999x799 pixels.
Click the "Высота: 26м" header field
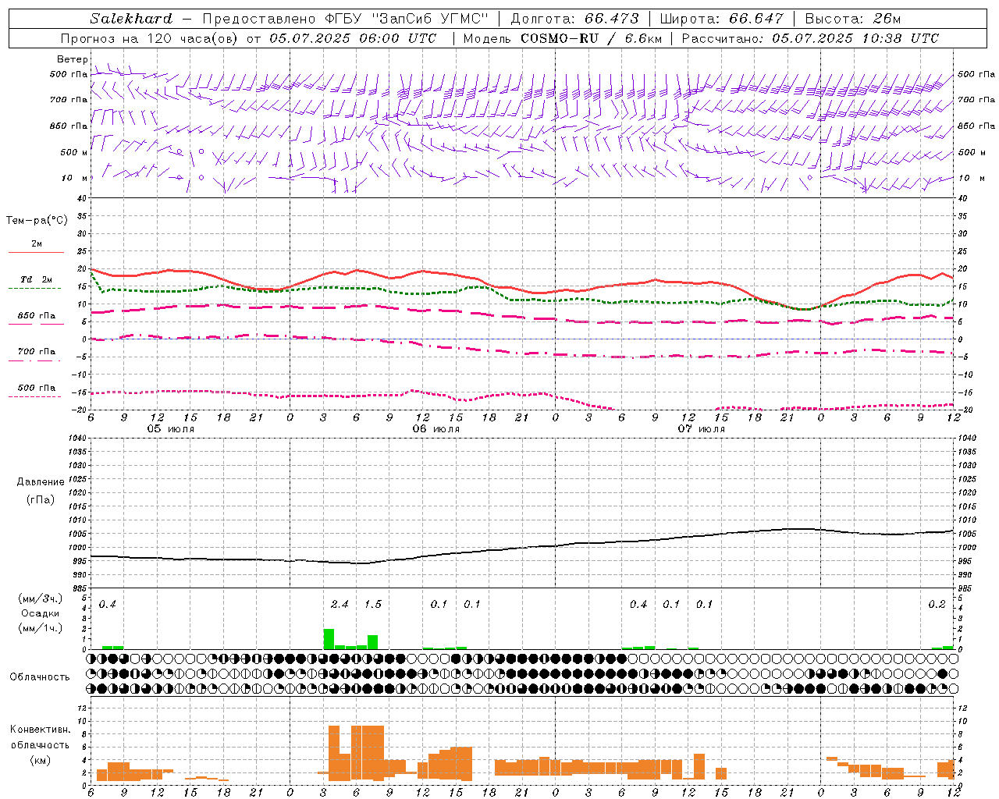(852, 19)
